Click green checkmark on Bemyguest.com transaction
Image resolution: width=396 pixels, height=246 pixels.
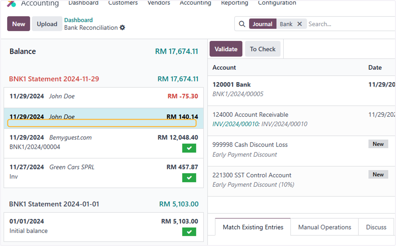(x=189, y=148)
